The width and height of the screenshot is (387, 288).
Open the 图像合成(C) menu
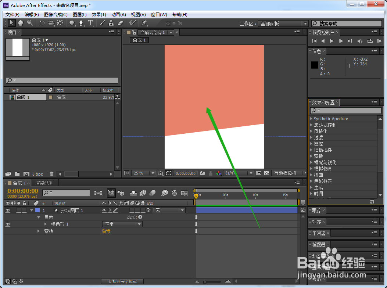tap(56, 15)
